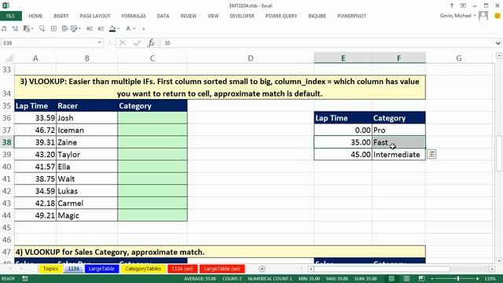
Task: Open the INQUIRE ribbon tab
Action: (x=317, y=16)
